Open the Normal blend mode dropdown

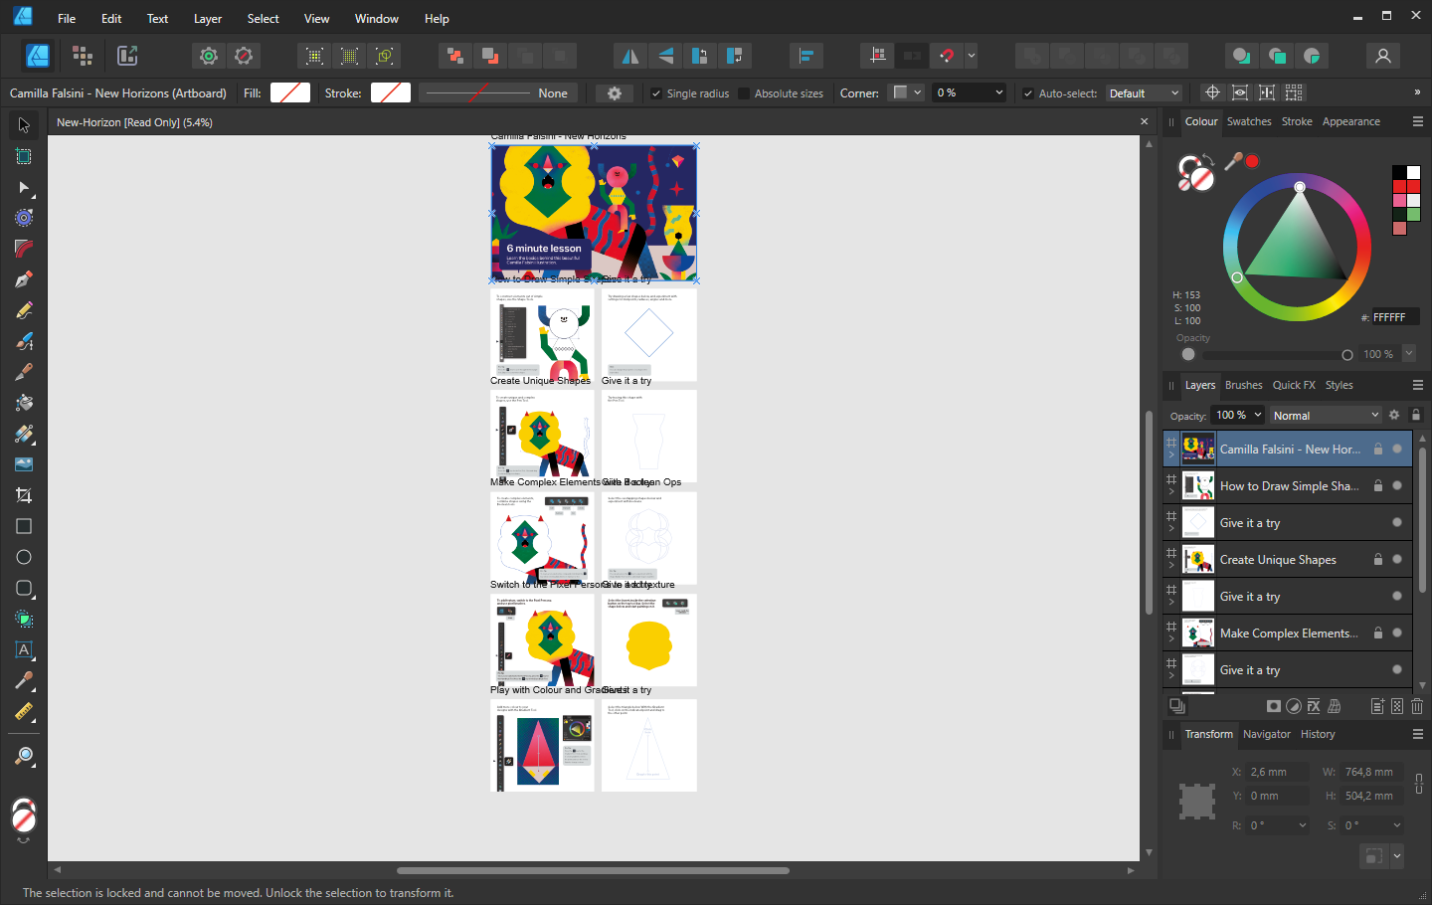(1326, 416)
